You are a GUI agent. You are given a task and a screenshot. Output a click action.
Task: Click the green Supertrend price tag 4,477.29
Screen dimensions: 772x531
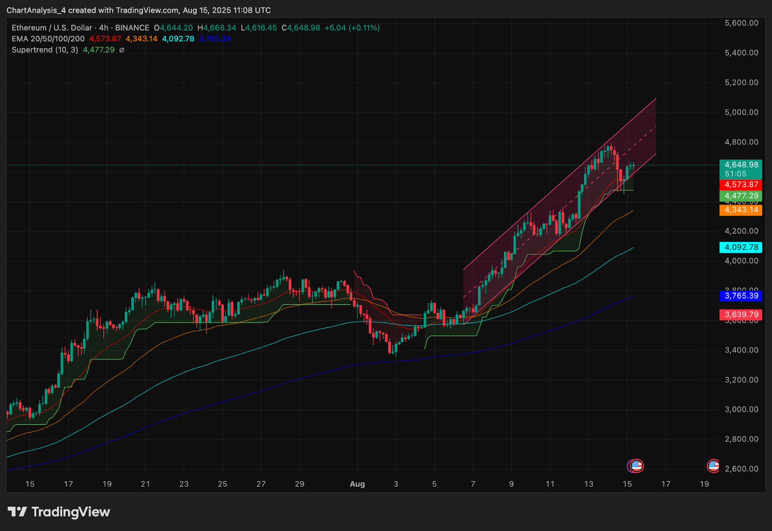click(741, 196)
